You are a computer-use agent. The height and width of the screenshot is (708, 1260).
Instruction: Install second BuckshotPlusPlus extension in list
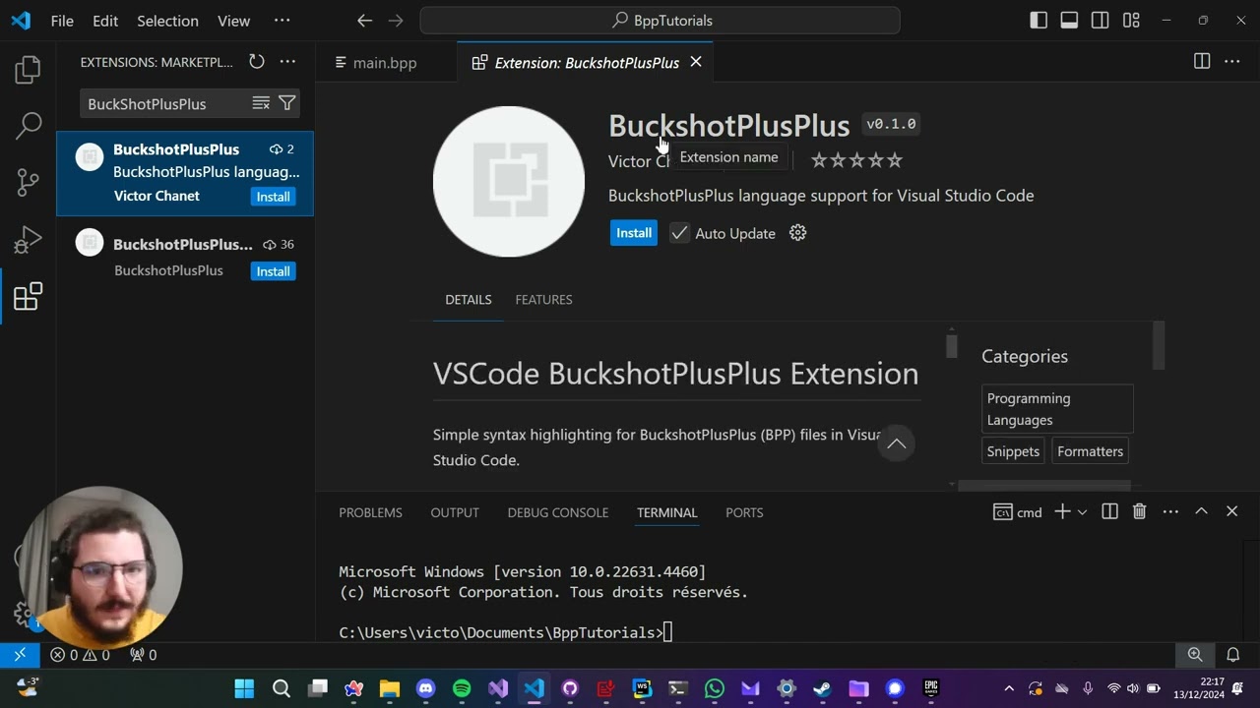click(273, 271)
